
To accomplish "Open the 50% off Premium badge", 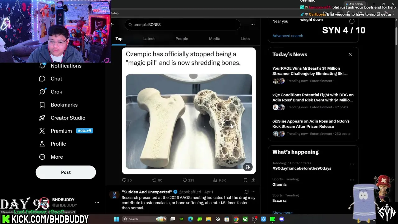I will (85, 131).
